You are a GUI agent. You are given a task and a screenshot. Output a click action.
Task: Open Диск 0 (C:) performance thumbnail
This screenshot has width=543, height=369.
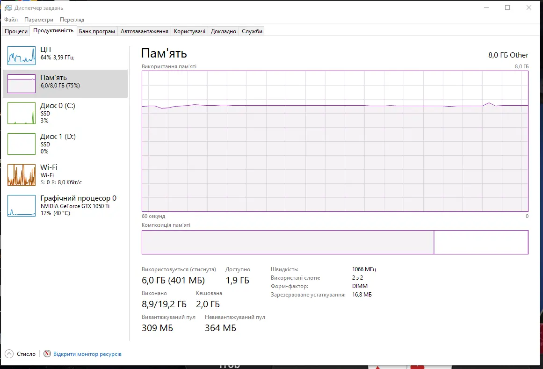[x=22, y=114]
